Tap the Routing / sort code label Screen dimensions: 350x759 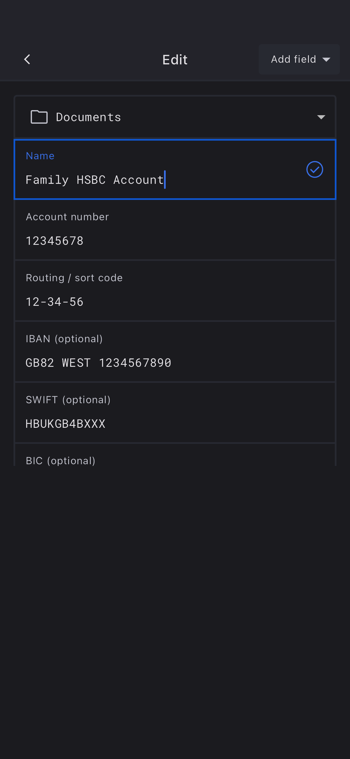click(74, 278)
